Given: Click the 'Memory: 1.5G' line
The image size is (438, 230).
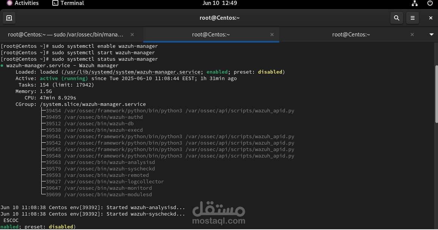Looking at the screenshot, I should click(33, 91).
